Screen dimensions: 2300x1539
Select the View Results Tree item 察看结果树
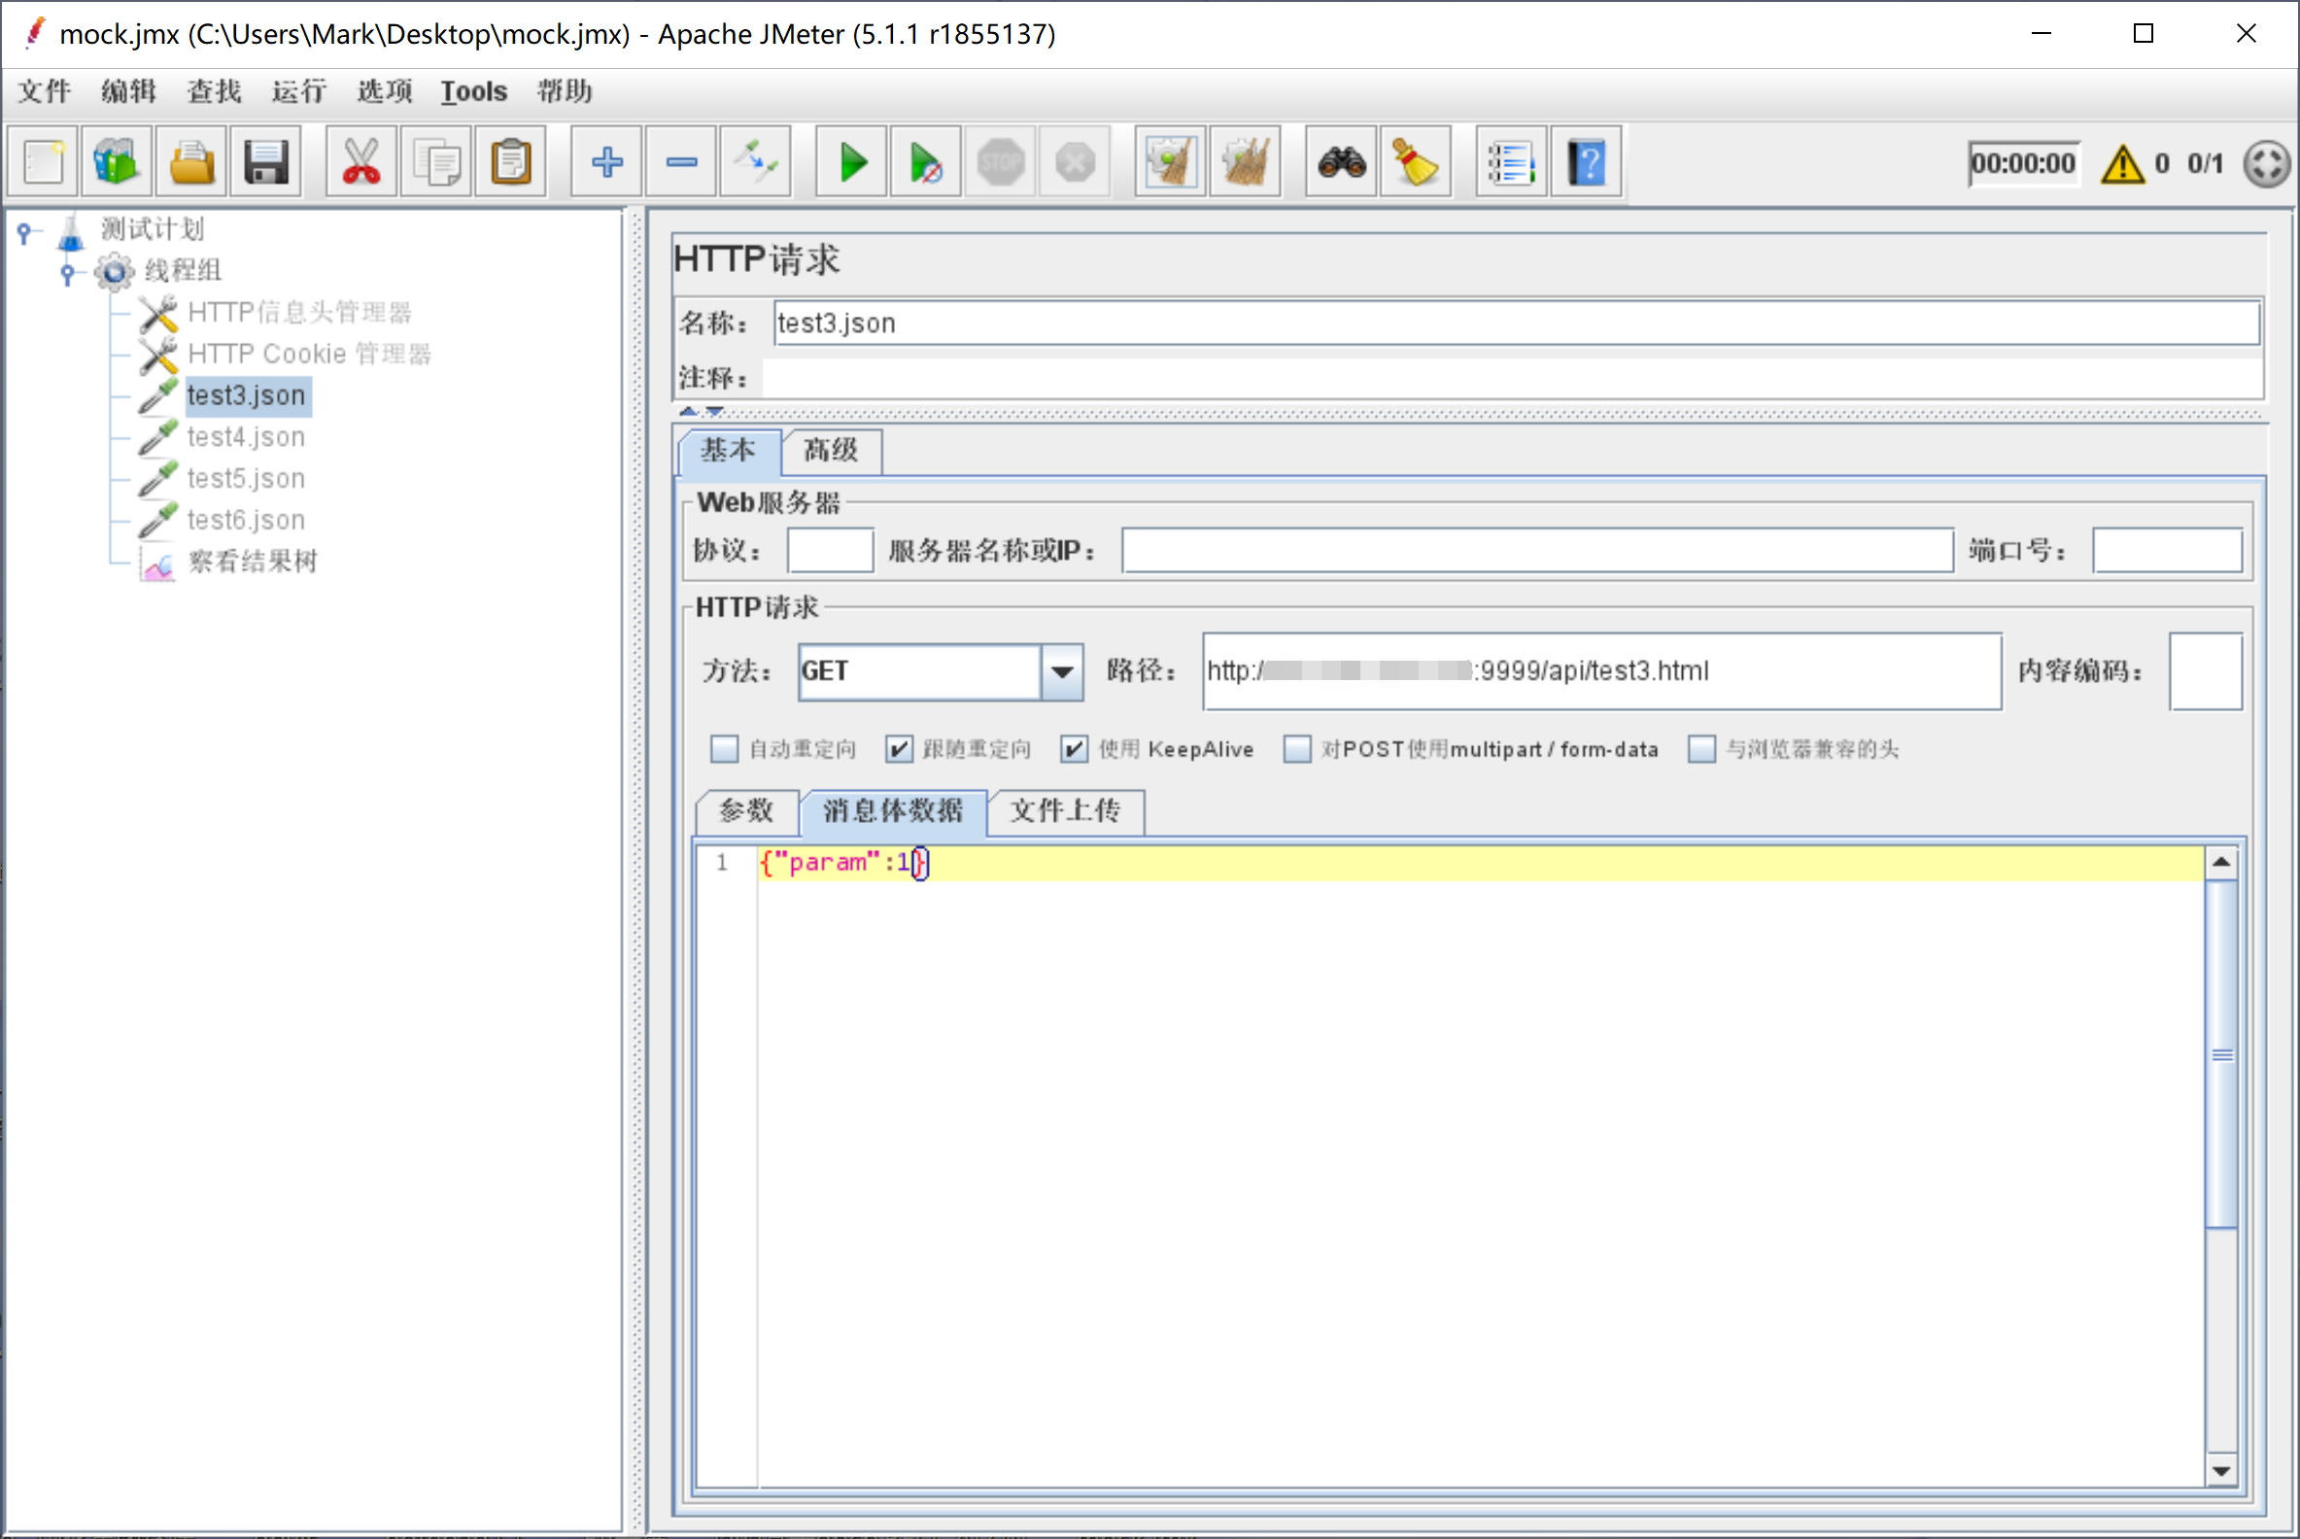tap(253, 562)
